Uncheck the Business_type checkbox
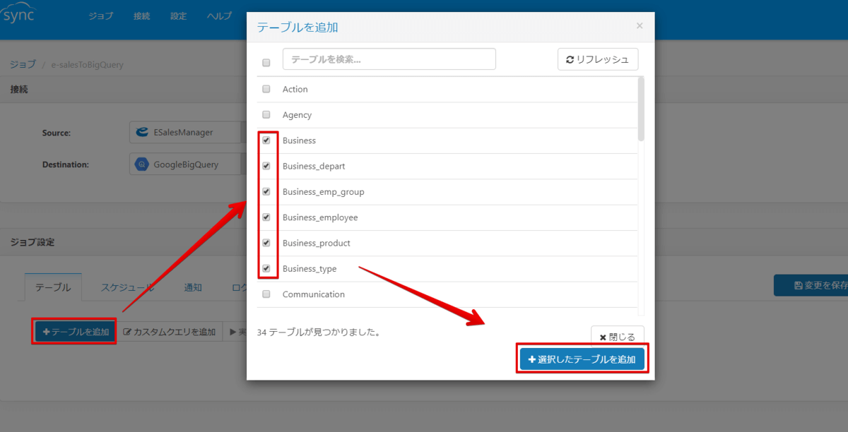 click(x=266, y=268)
